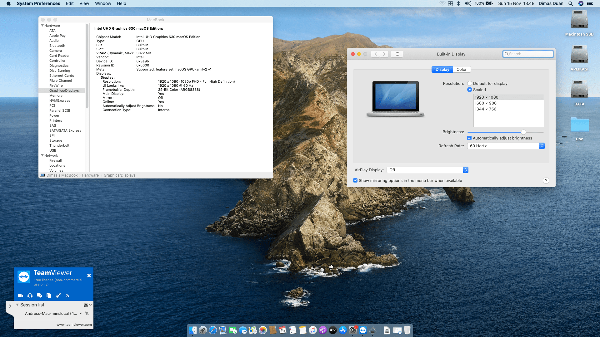Image resolution: width=600 pixels, height=337 pixels.
Task: Click the help question mark button
Action: click(x=546, y=181)
